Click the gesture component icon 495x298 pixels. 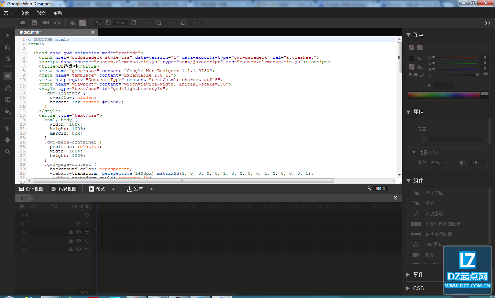416,203
